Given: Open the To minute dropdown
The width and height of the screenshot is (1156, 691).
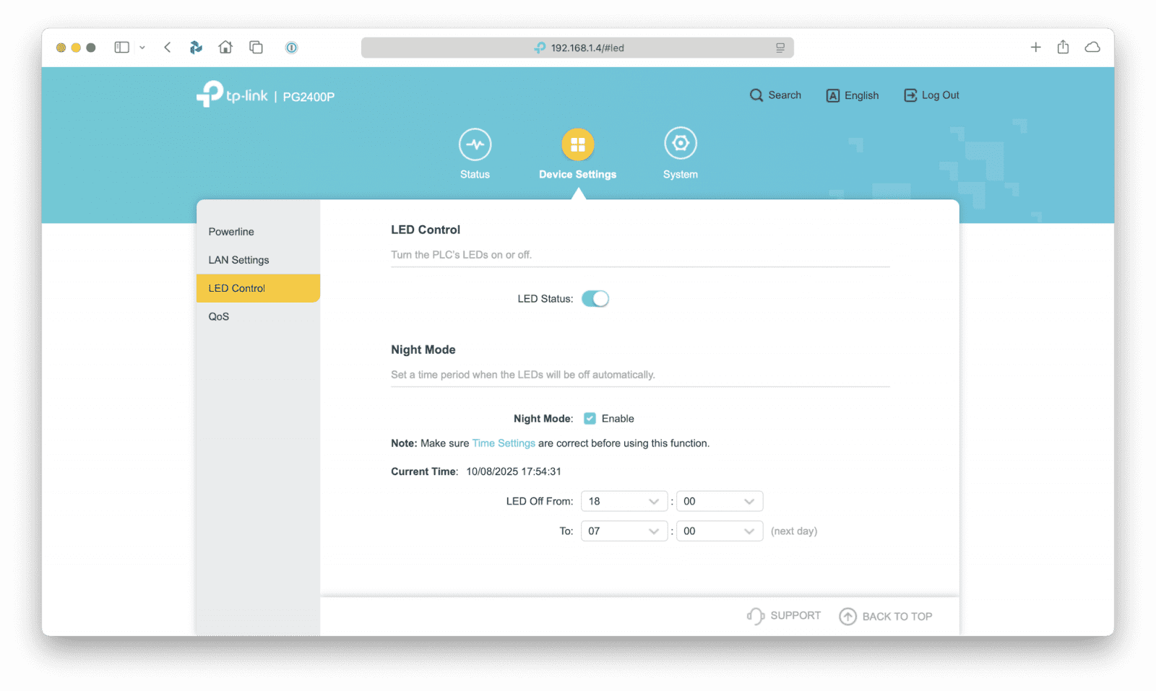Looking at the screenshot, I should point(720,531).
